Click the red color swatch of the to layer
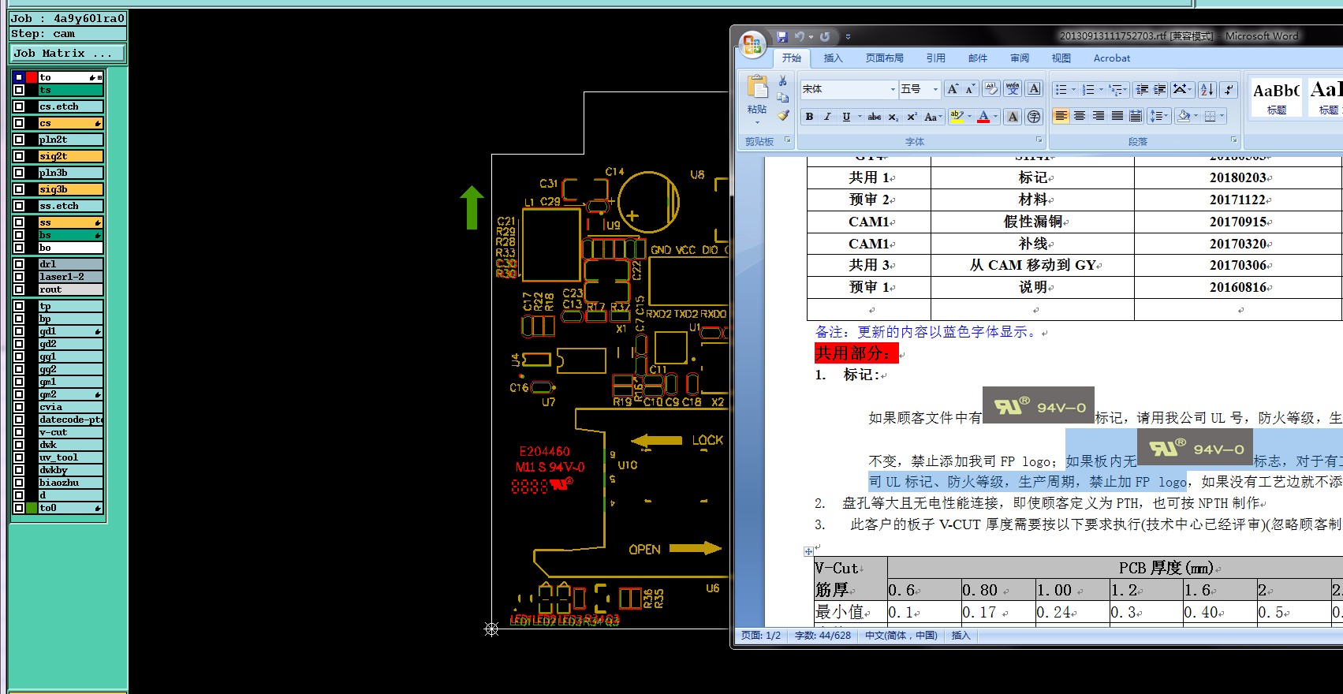This screenshot has width=1343, height=694. click(x=32, y=77)
